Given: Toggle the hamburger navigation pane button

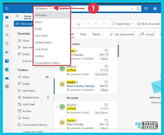Looking at the screenshot, I should [x=17, y=16].
